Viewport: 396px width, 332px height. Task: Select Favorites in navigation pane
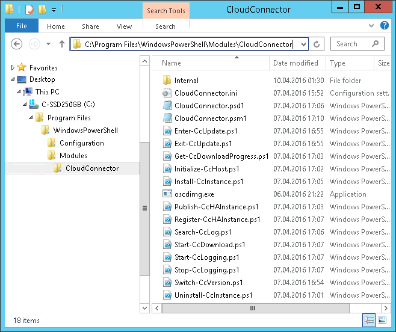43,67
